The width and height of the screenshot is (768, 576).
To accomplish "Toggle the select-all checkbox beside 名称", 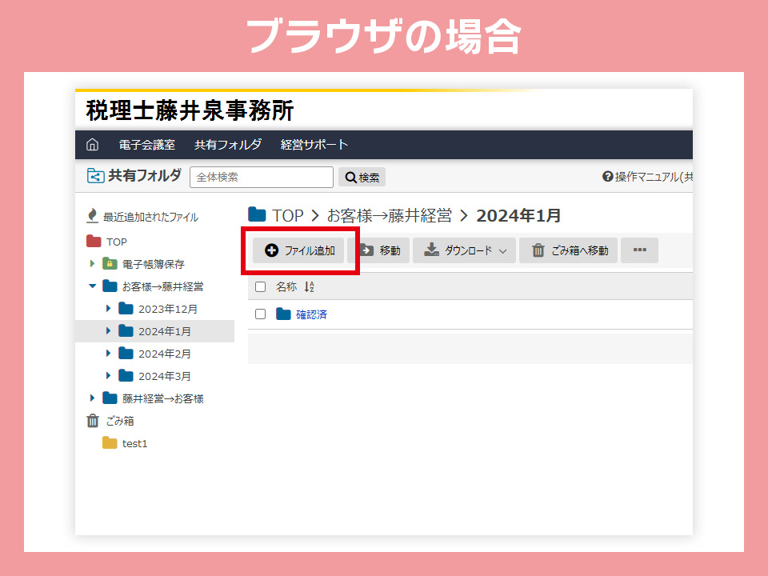I will pyautogui.click(x=260, y=286).
